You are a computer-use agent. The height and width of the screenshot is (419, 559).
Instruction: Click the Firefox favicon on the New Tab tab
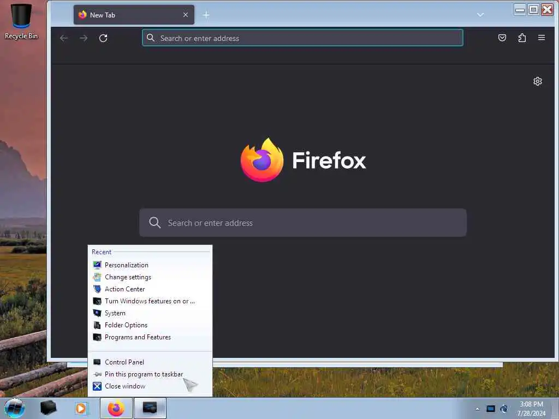coord(82,15)
